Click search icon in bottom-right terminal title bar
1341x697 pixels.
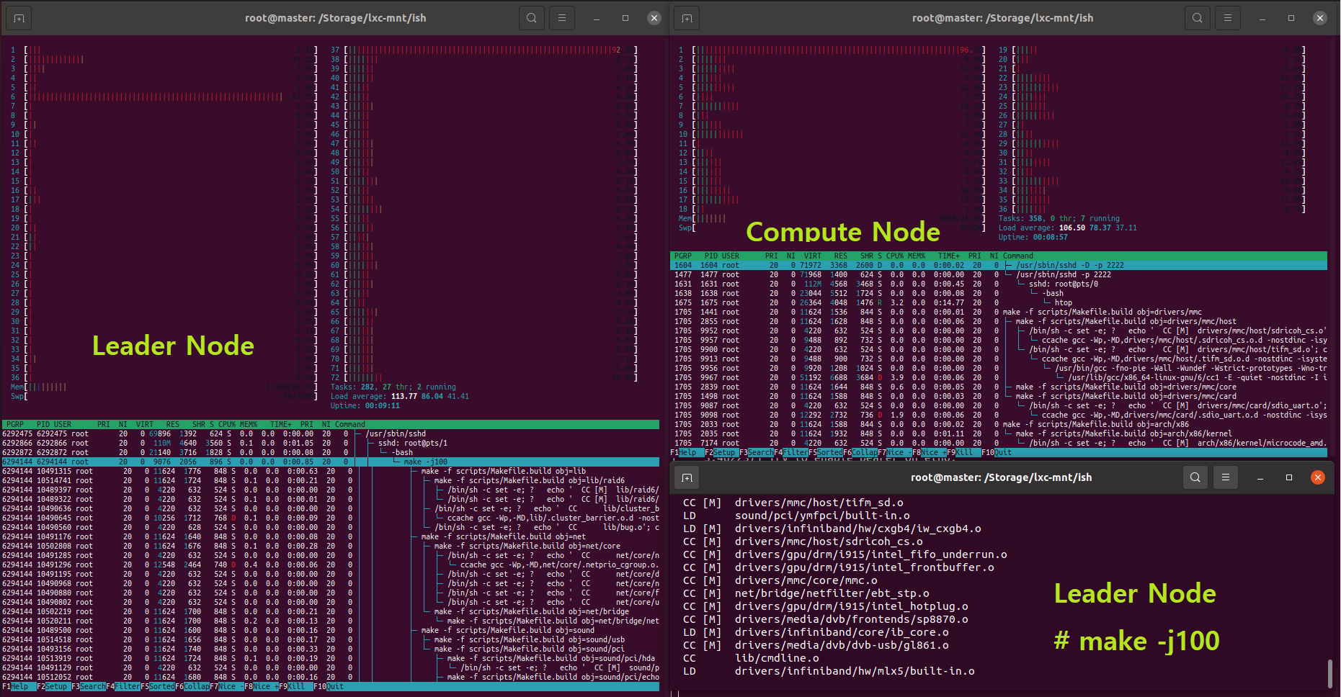[1195, 477]
